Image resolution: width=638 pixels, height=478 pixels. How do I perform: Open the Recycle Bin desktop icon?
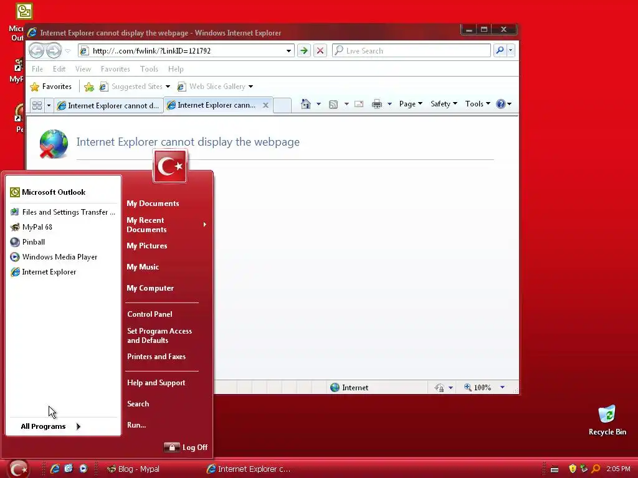coord(607,420)
